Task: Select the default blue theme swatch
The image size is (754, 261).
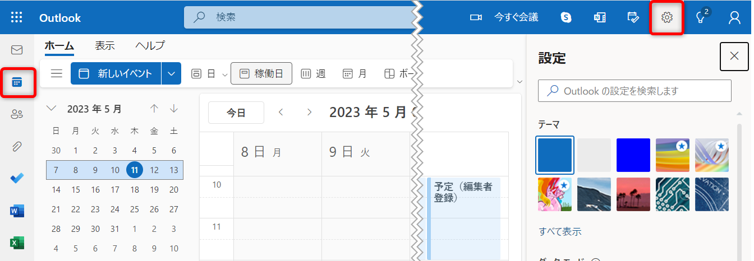Action: 555,155
